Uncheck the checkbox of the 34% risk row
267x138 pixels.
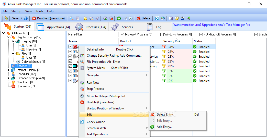70,46
